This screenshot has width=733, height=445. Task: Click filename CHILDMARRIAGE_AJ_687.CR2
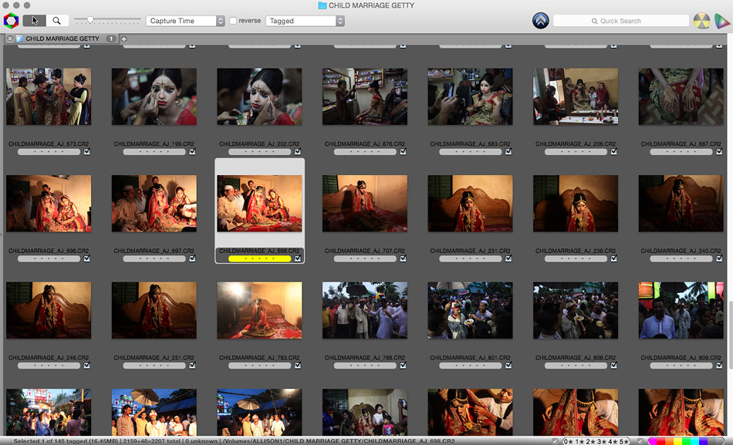tap(681, 144)
